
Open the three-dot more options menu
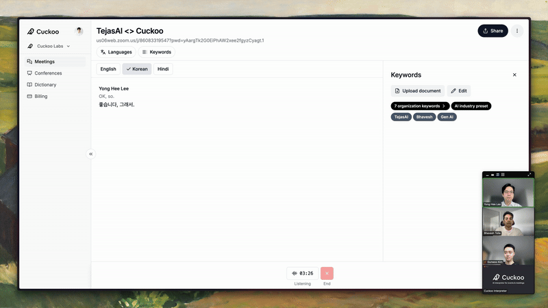(x=517, y=31)
